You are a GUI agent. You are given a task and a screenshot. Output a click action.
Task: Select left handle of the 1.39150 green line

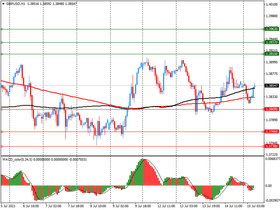click(x=2, y=54)
